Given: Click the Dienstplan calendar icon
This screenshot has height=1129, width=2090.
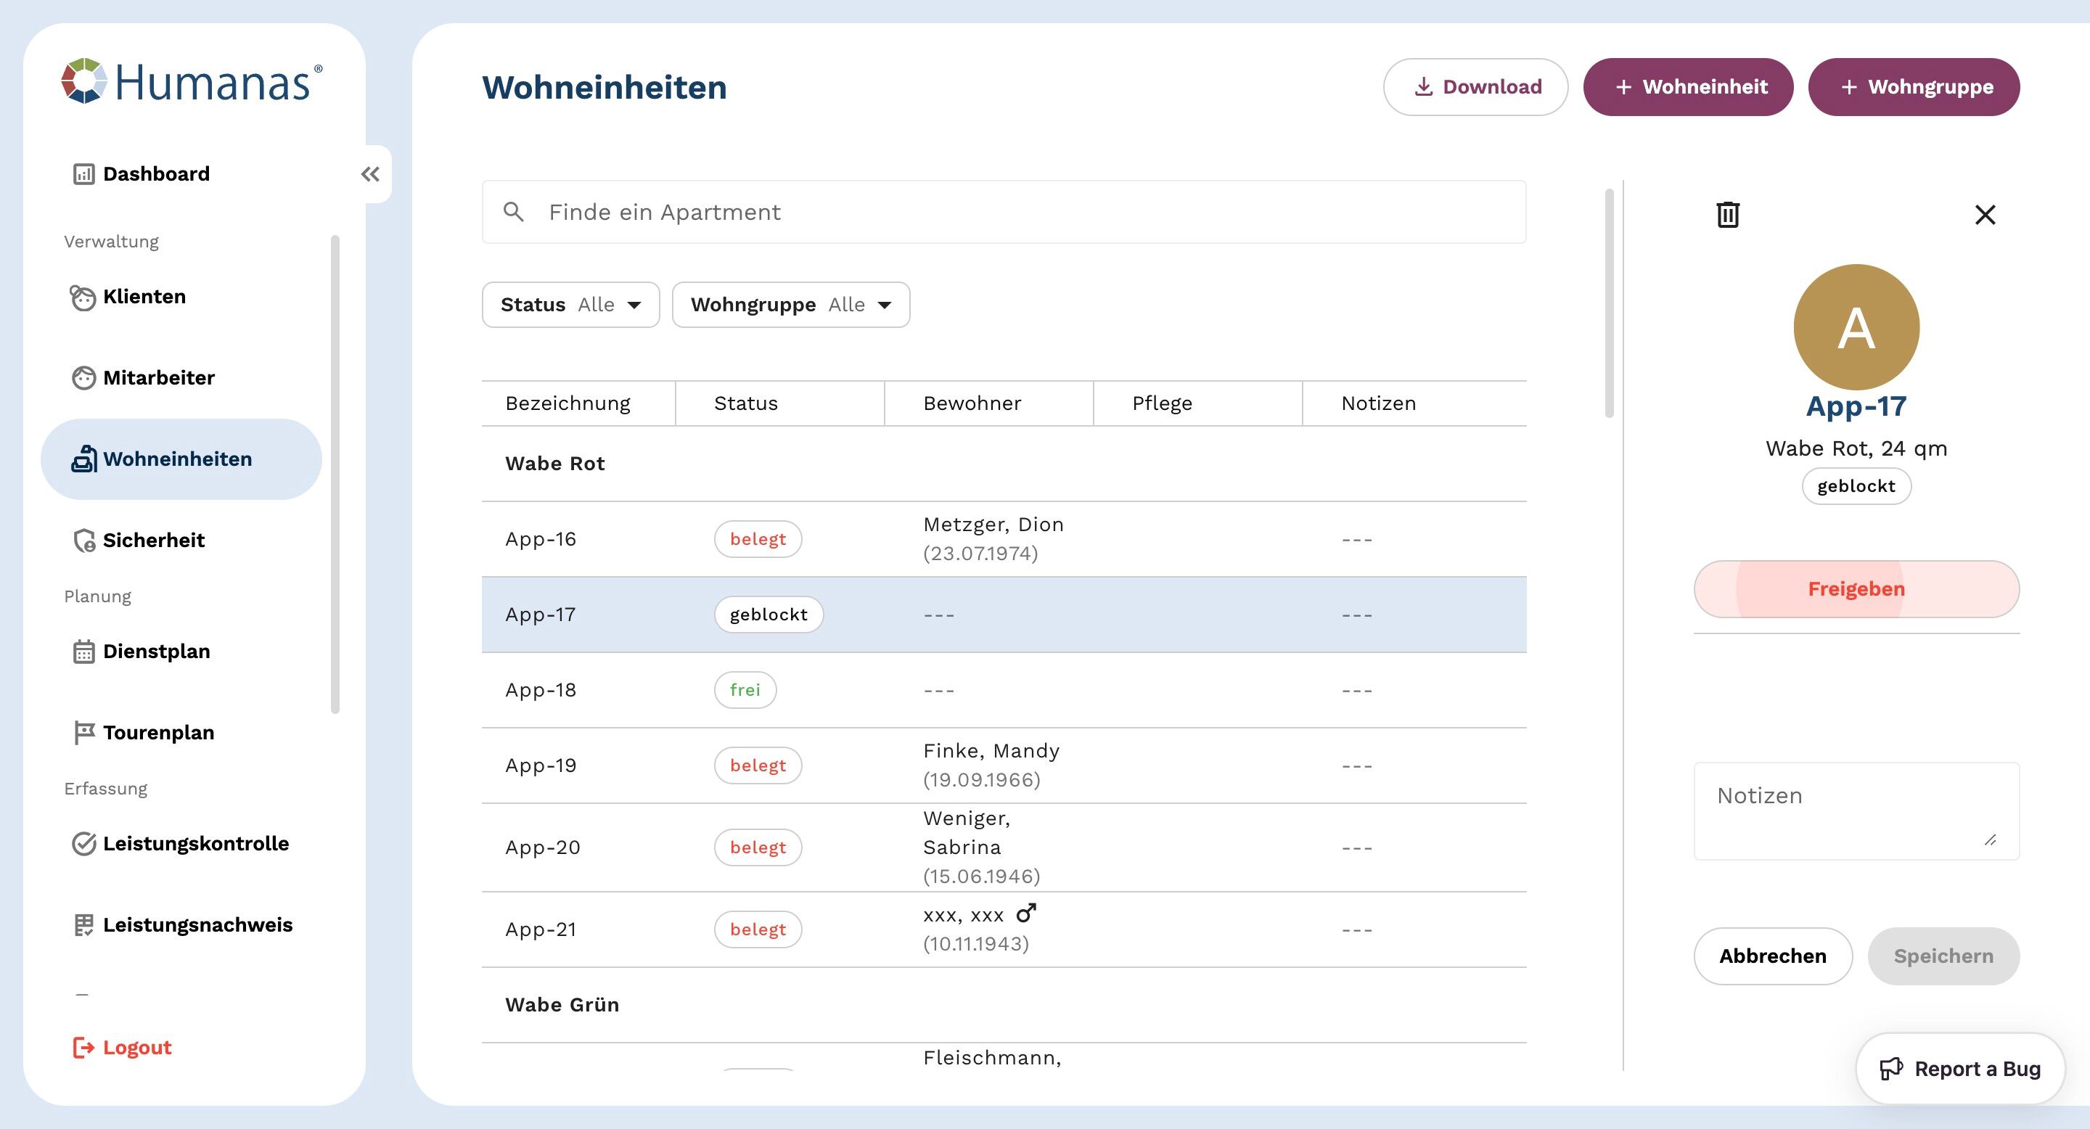Looking at the screenshot, I should coord(83,652).
